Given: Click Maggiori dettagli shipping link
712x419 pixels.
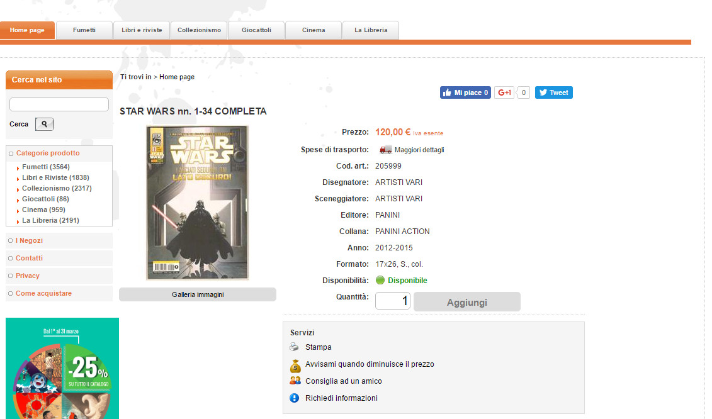Looking at the screenshot, I should click(x=419, y=150).
